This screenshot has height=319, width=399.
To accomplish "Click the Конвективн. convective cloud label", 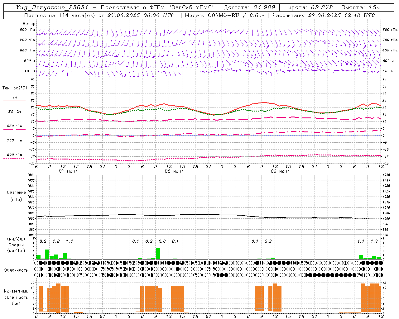I will tap(16, 291).
